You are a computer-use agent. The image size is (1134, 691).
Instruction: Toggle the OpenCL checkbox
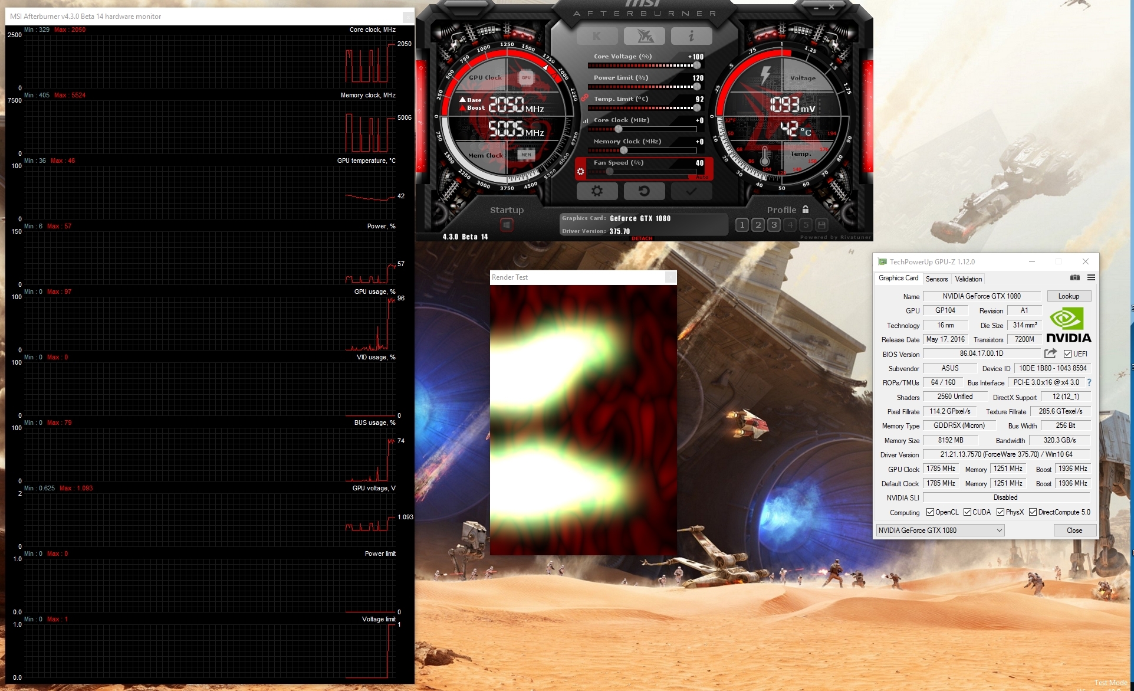(930, 512)
